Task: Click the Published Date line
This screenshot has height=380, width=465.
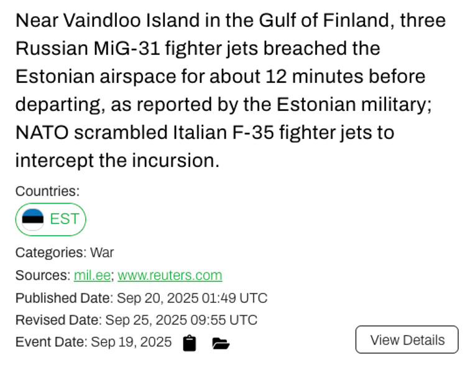Action: (x=141, y=298)
